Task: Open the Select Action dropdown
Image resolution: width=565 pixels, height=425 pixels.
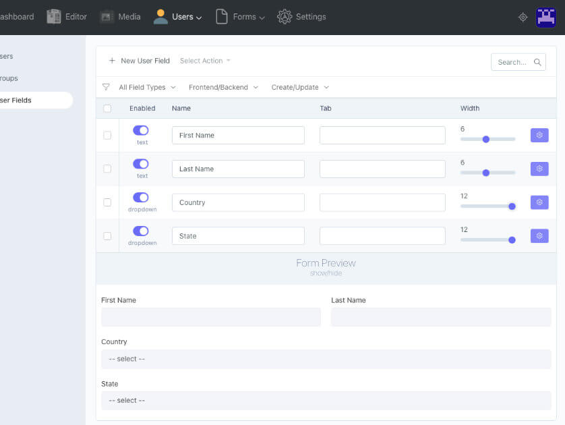Action: pos(205,61)
